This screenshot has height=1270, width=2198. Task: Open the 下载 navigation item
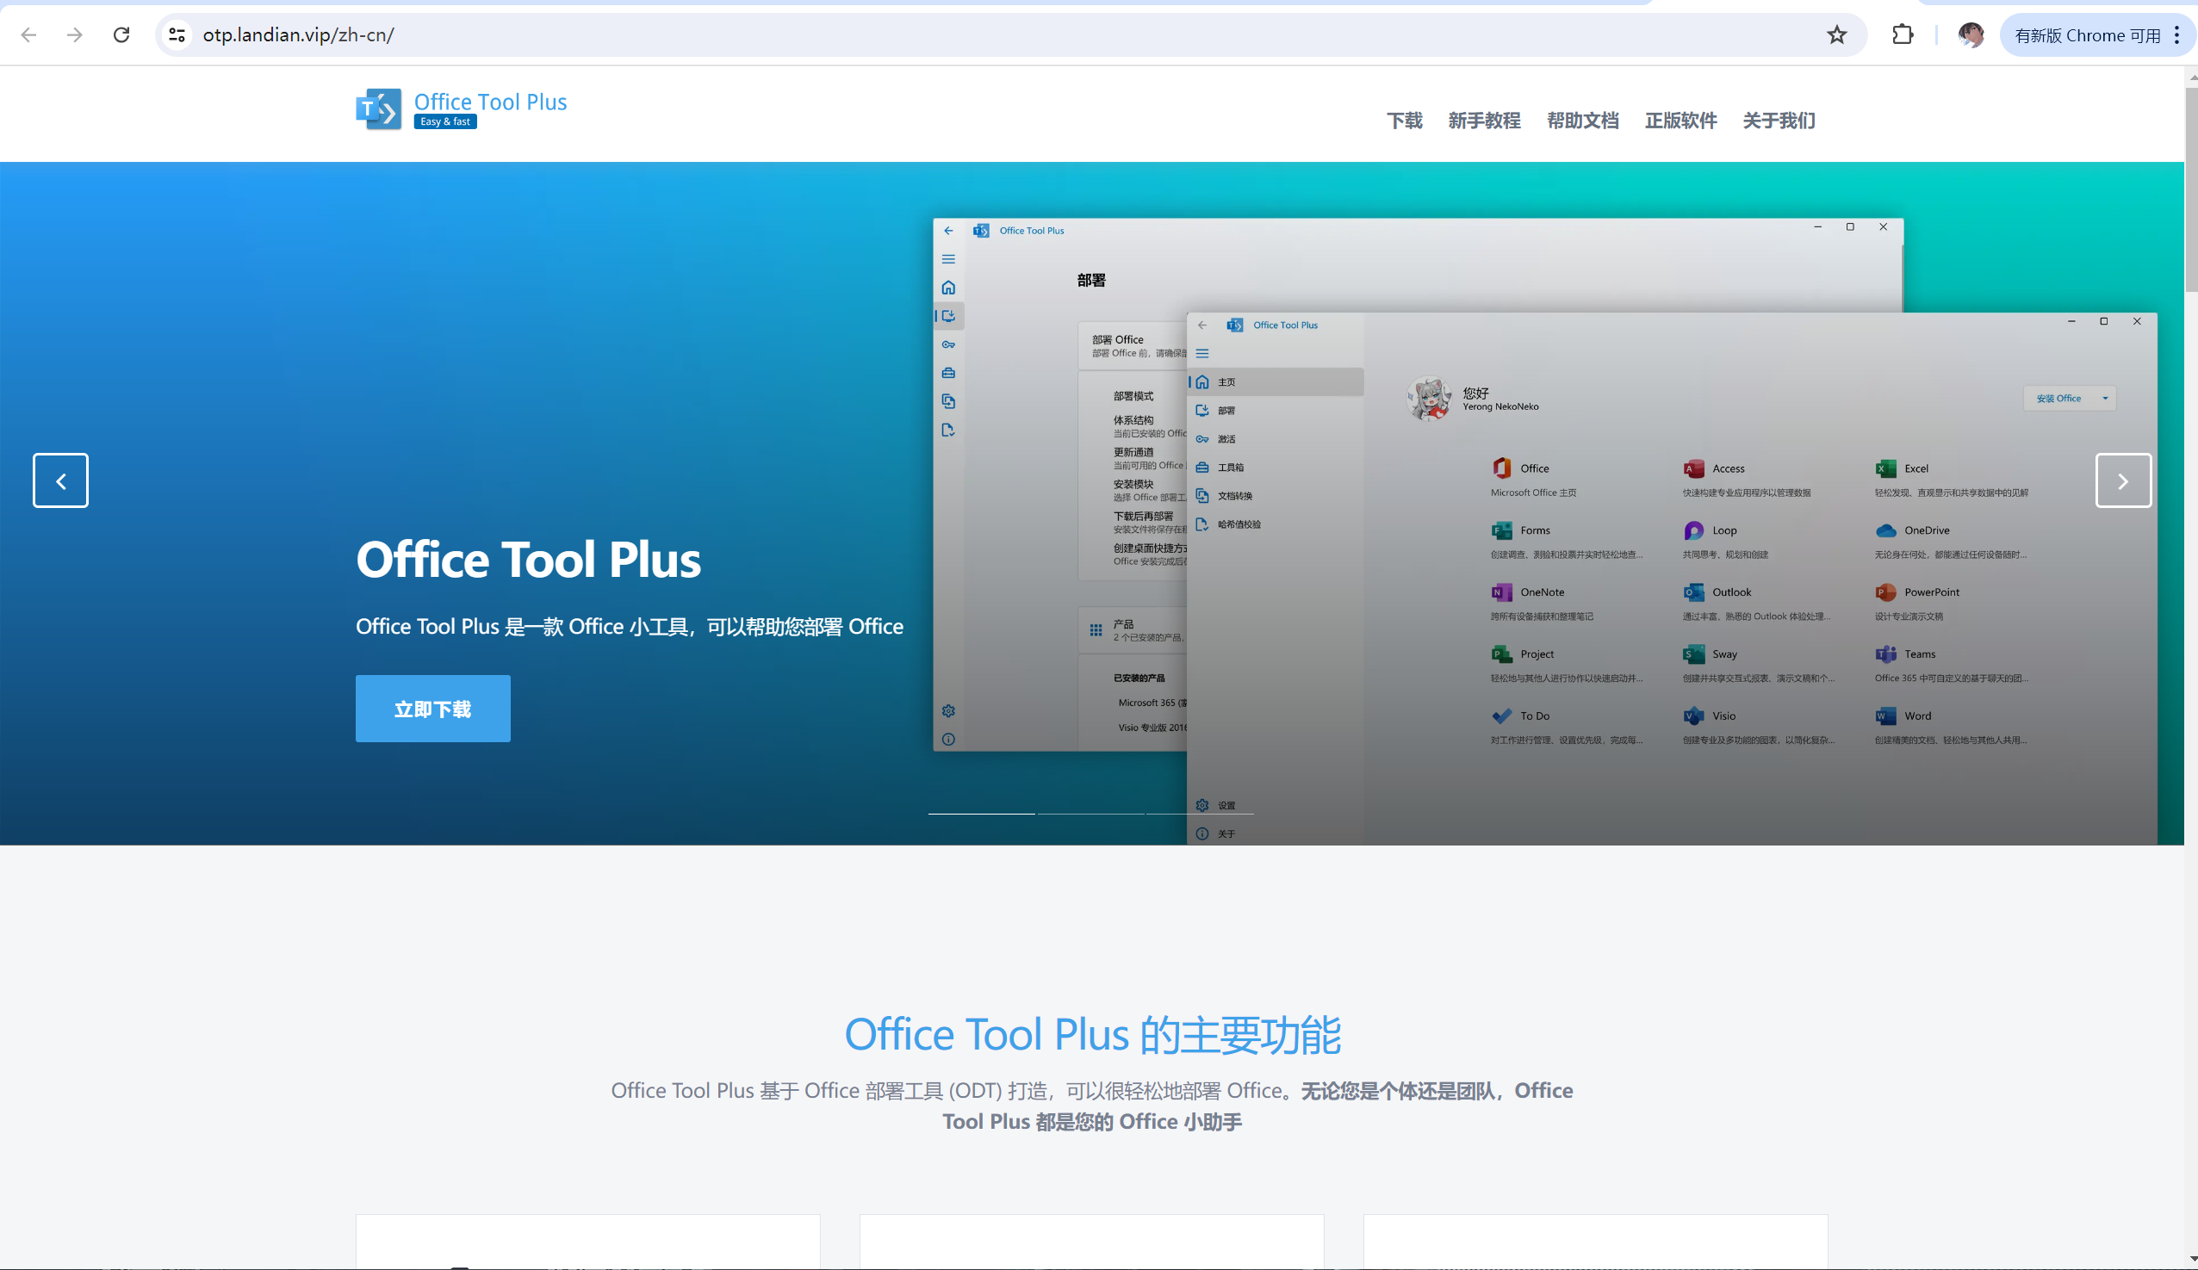(1404, 121)
